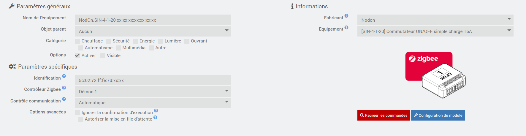Open the Objet parent dropdown
The image size is (526, 136).
pyautogui.click(x=153, y=31)
